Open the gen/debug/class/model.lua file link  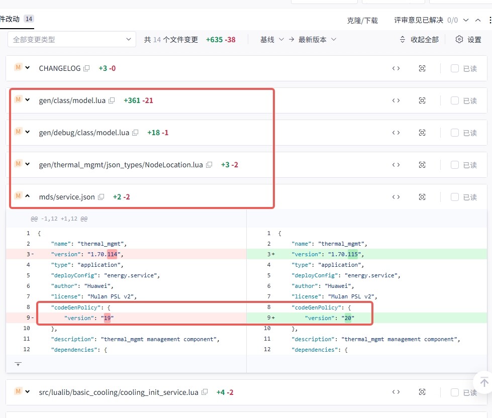pos(84,133)
